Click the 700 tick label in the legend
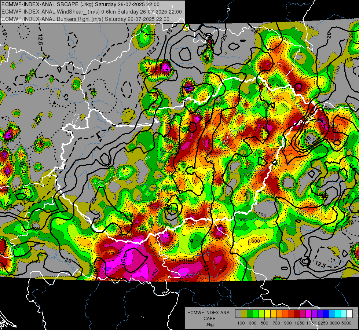 276,323
